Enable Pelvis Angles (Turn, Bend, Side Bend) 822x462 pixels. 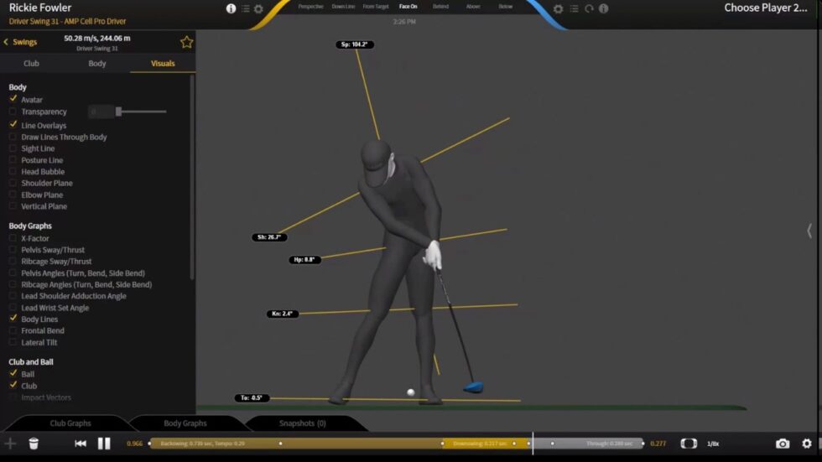(x=13, y=273)
